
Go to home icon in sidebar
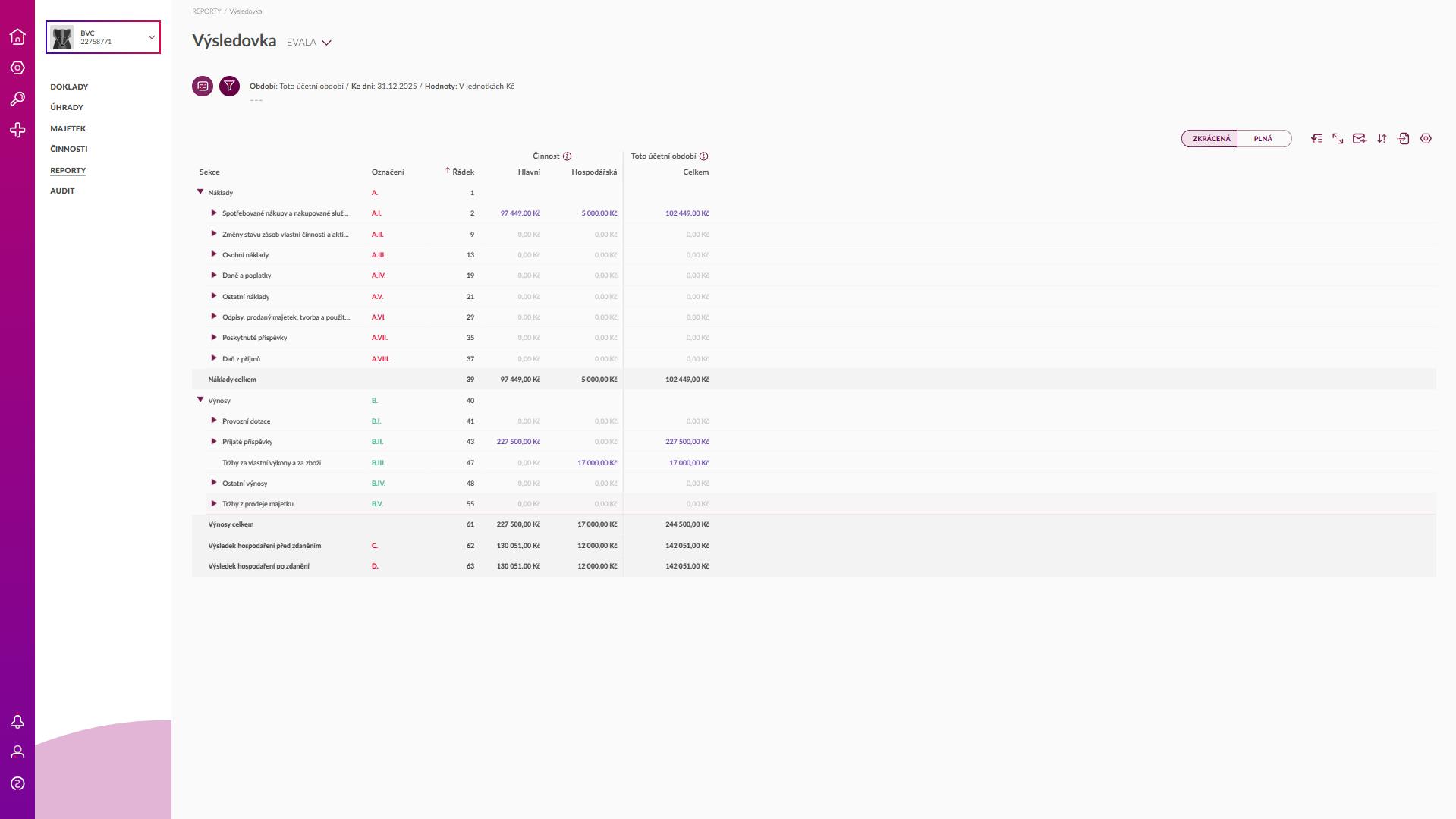pos(17,37)
